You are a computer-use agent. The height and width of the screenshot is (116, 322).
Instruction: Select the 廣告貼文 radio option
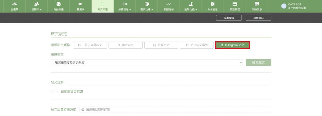(126, 45)
